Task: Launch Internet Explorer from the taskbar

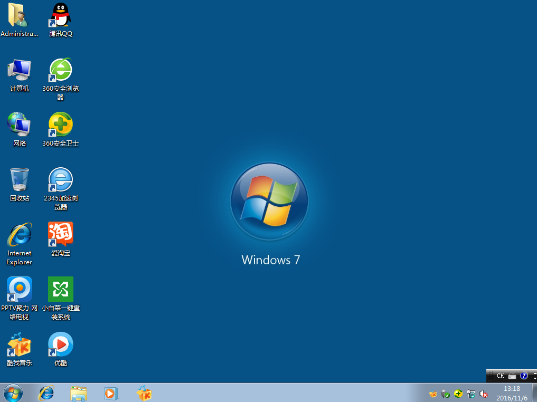Action: [46, 393]
